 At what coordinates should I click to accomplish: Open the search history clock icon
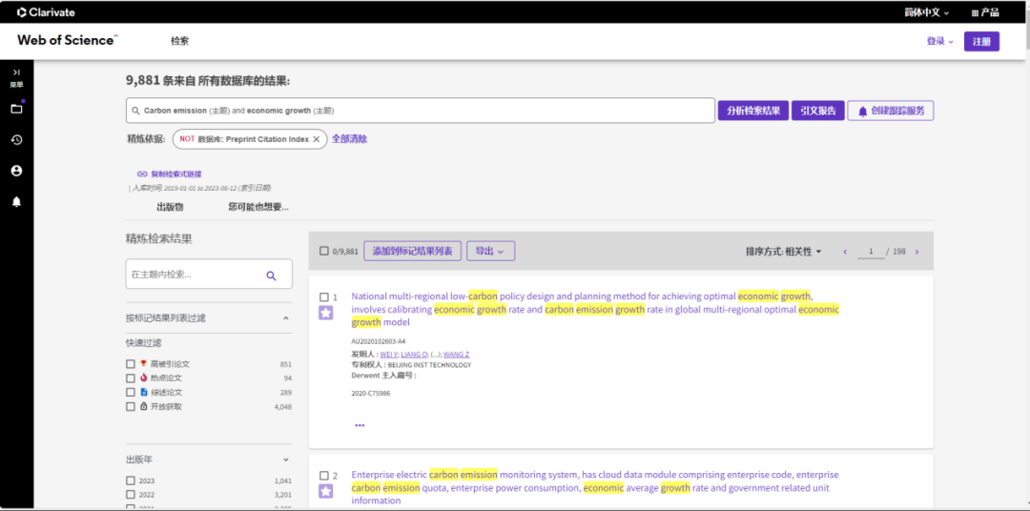coord(16,140)
